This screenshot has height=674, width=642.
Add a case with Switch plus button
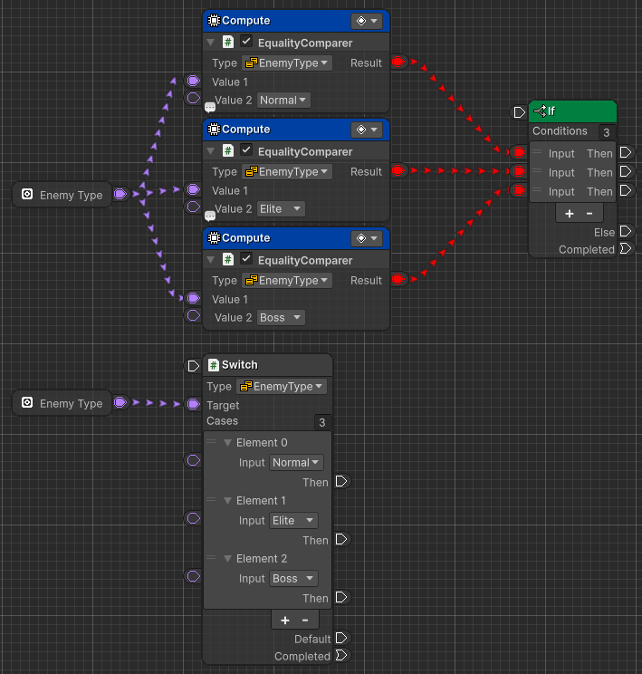point(285,621)
